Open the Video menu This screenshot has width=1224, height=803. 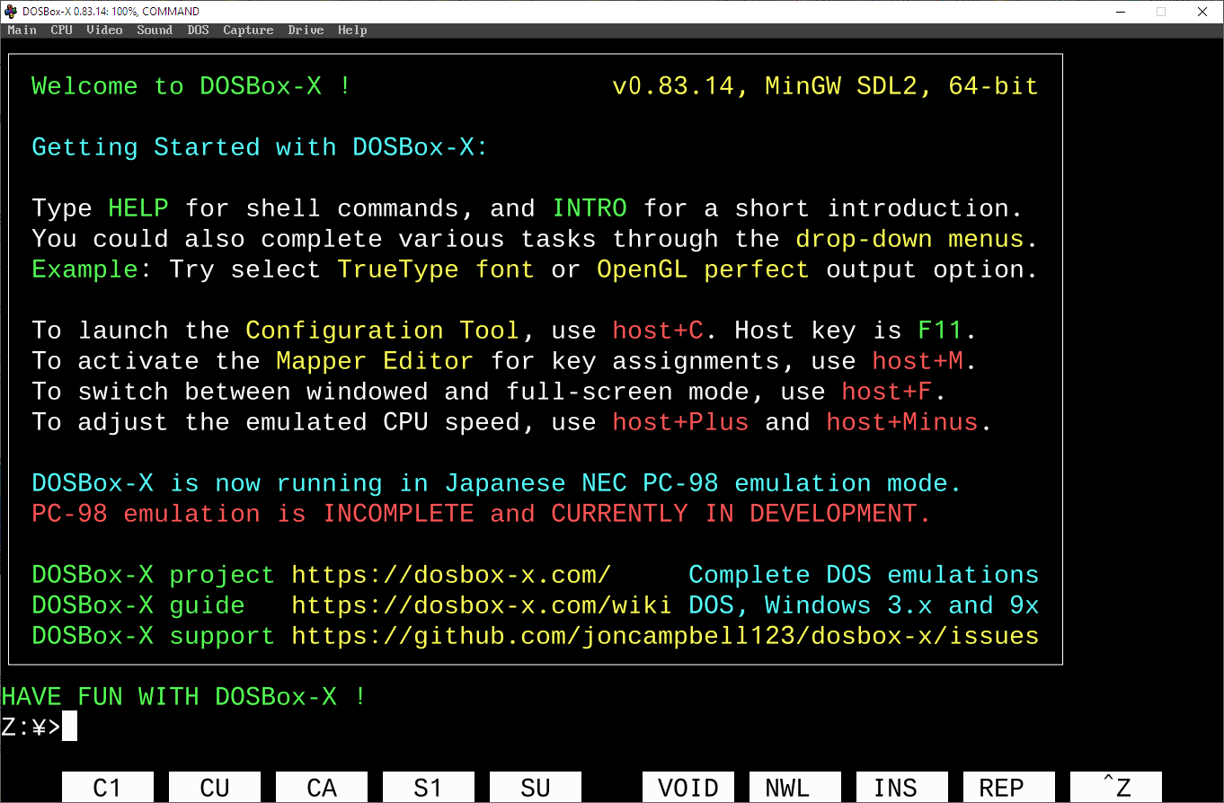(x=105, y=30)
